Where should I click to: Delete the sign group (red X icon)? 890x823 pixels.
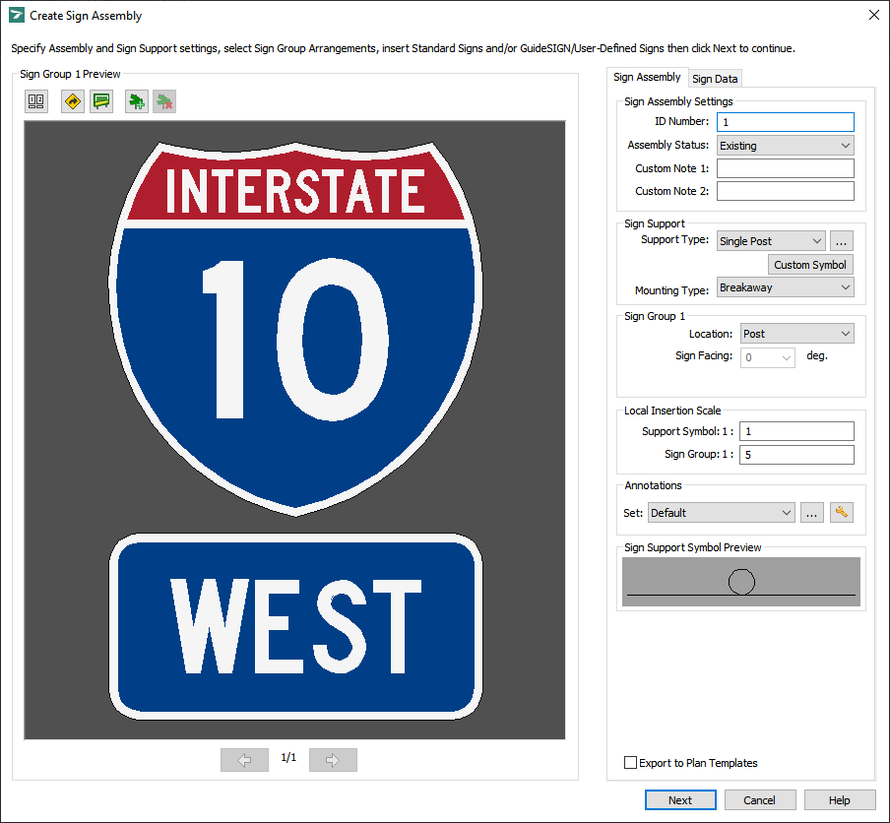(x=164, y=101)
